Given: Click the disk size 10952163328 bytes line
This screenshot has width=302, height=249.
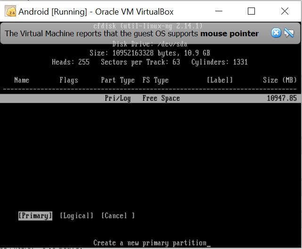Looking at the screenshot, I should [x=150, y=53].
